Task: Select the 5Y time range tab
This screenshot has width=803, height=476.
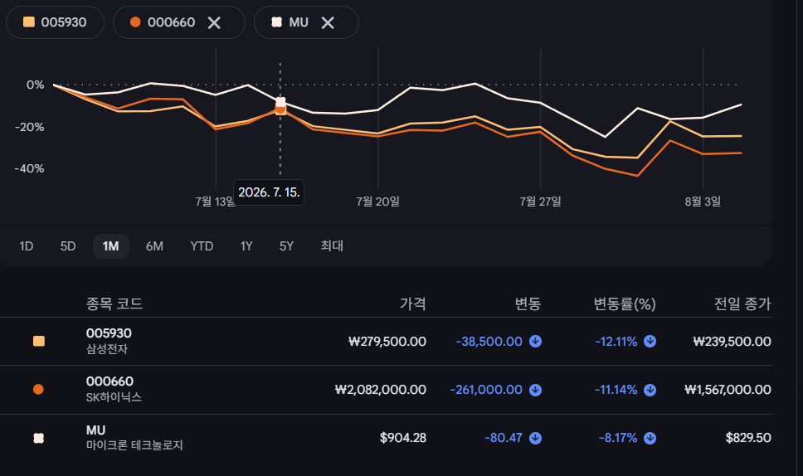Action: click(286, 246)
